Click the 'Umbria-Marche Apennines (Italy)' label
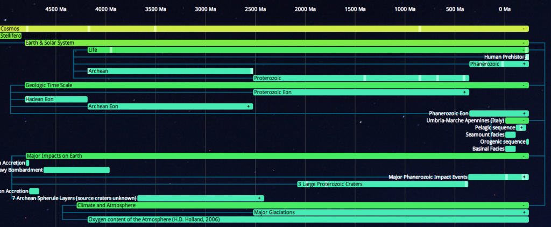This screenshot has width=551, height=227. pyautogui.click(x=465, y=120)
